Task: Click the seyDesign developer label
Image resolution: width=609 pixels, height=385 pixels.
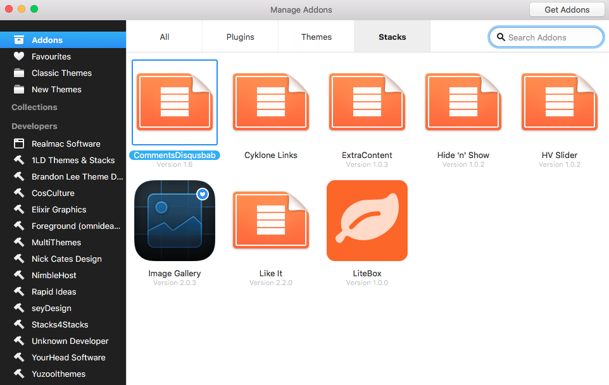Action: 51,309
